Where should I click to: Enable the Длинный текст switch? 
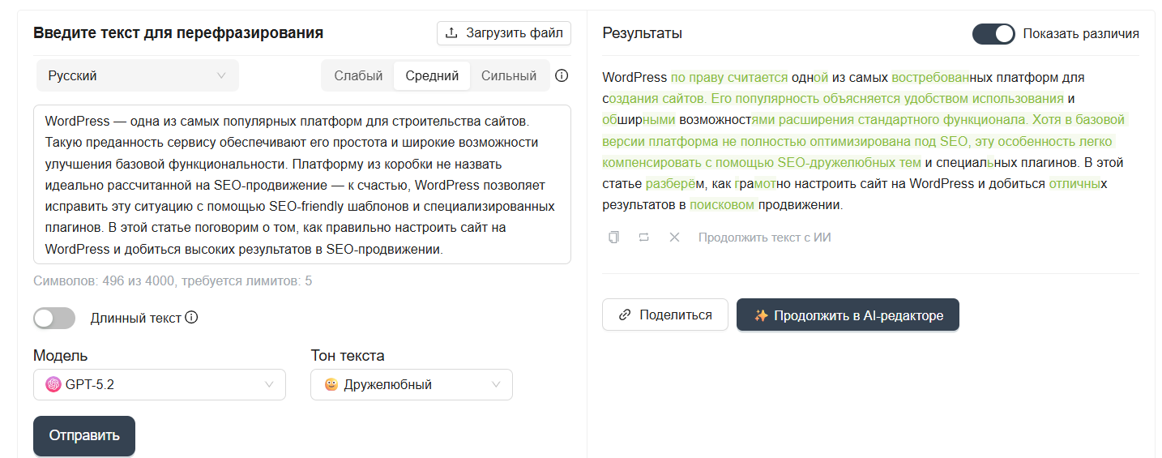pos(54,318)
